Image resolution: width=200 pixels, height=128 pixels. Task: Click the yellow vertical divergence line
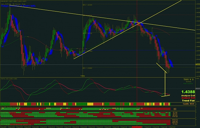[165, 84]
